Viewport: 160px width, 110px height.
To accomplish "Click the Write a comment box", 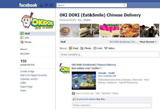I will coord(112,105).
